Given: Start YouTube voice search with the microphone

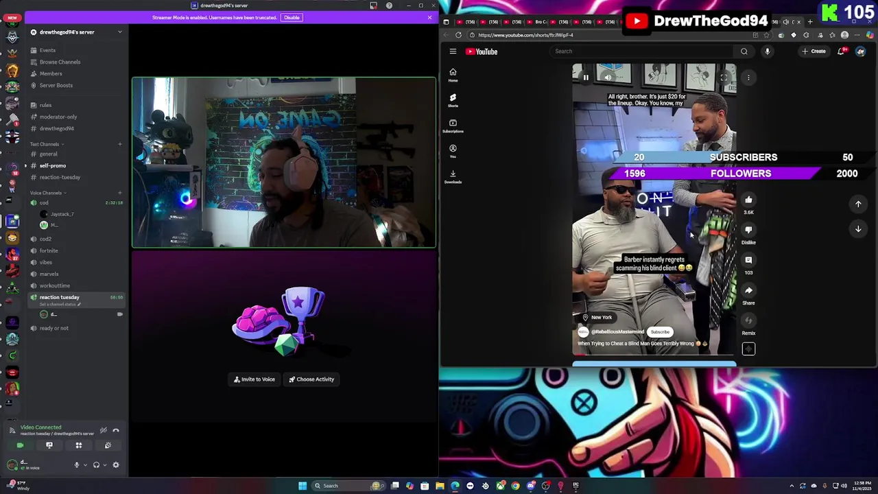Looking at the screenshot, I should click(x=767, y=51).
